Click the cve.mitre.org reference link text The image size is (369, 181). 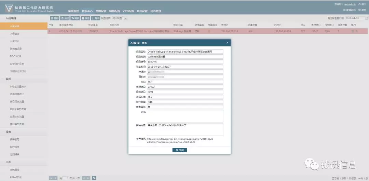[180, 139]
